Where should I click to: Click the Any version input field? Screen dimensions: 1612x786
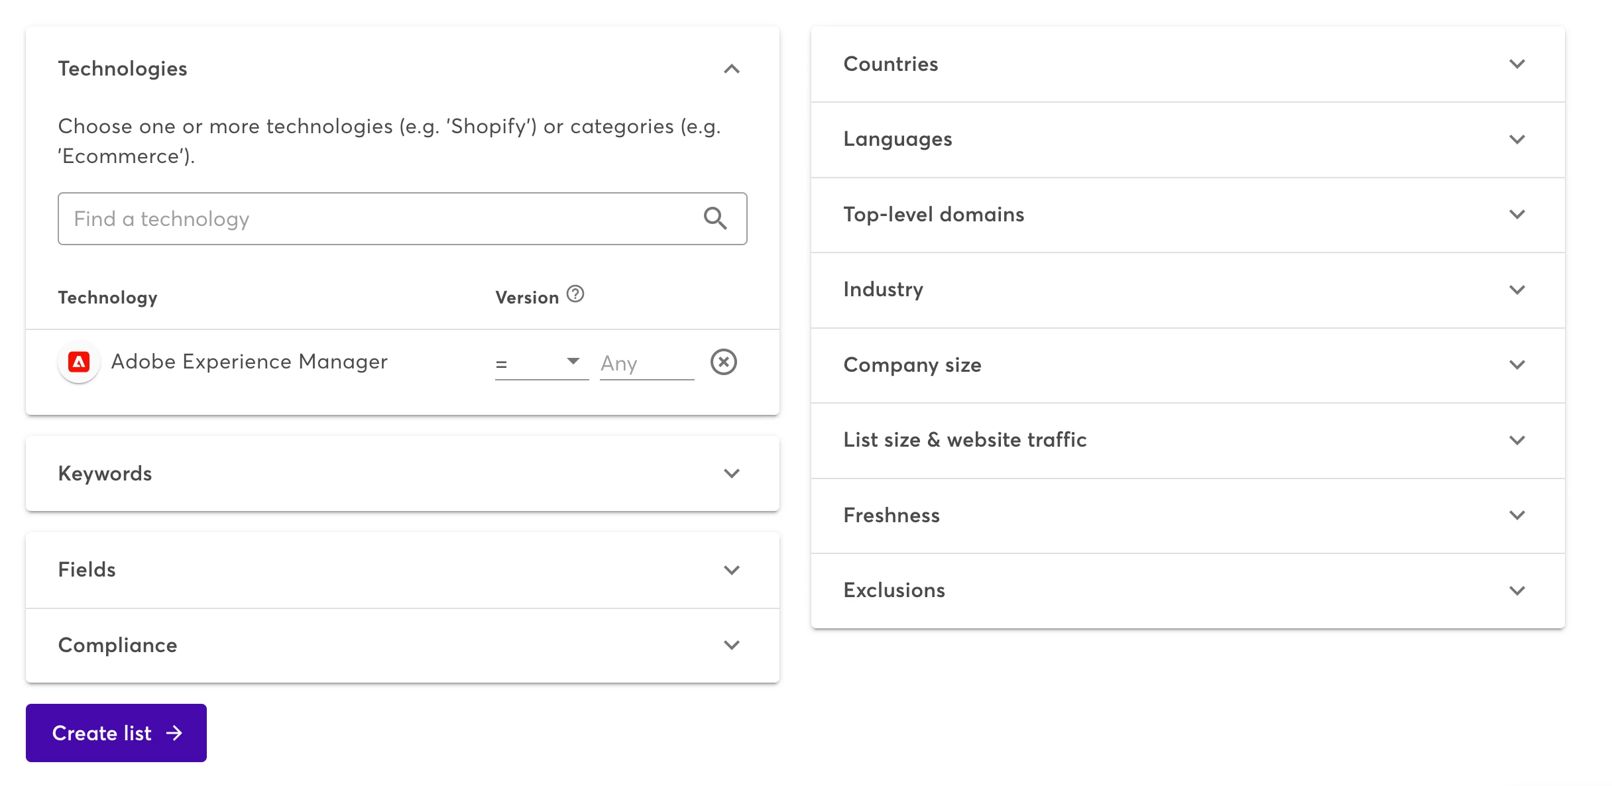646,363
